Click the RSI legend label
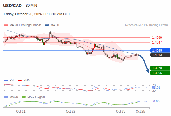The image size is (171, 116). [12, 80]
